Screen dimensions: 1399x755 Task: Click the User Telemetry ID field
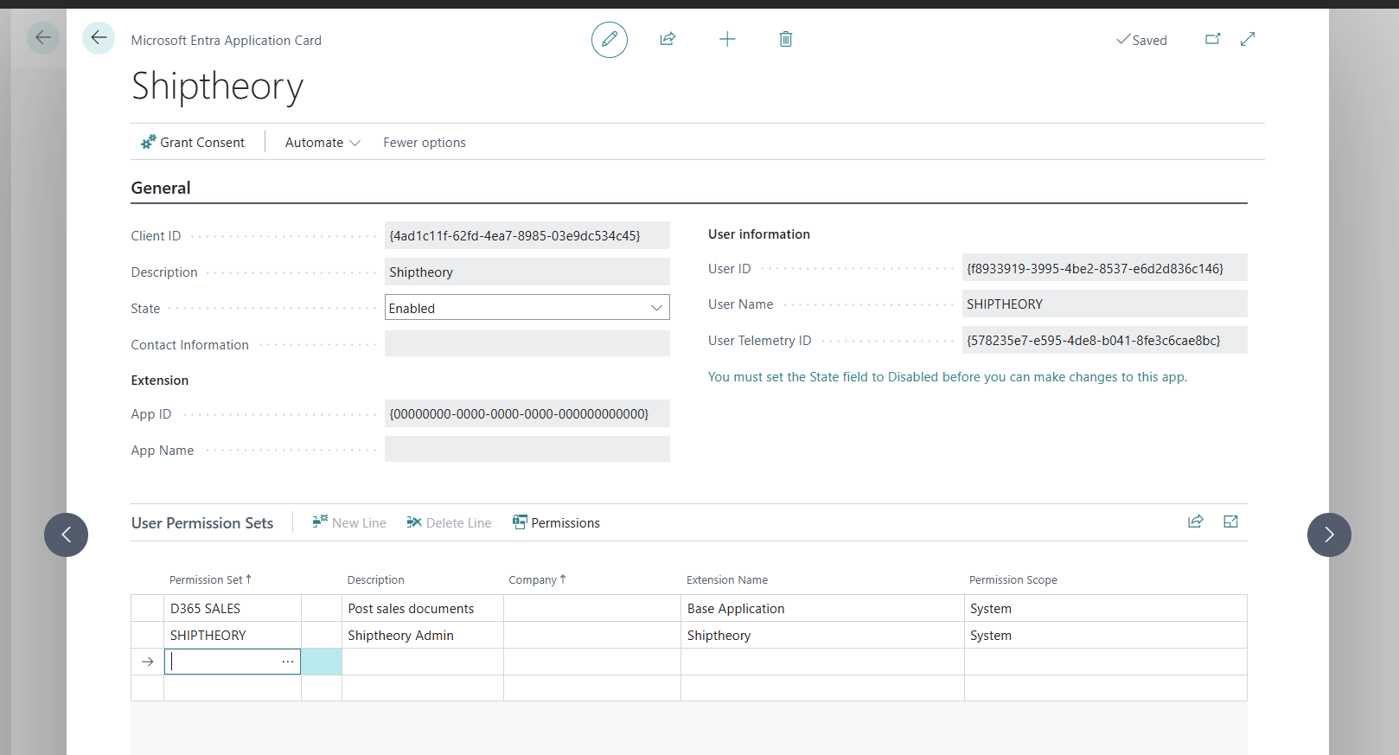[1105, 340]
